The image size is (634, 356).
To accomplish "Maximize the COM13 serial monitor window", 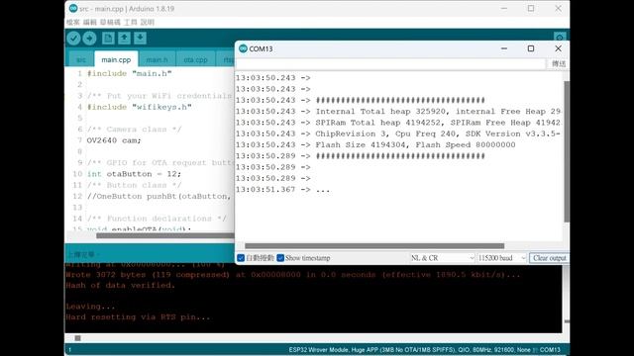I will [x=531, y=48].
